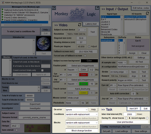
Task: Click Set path button
Action: (x=107, y=131)
